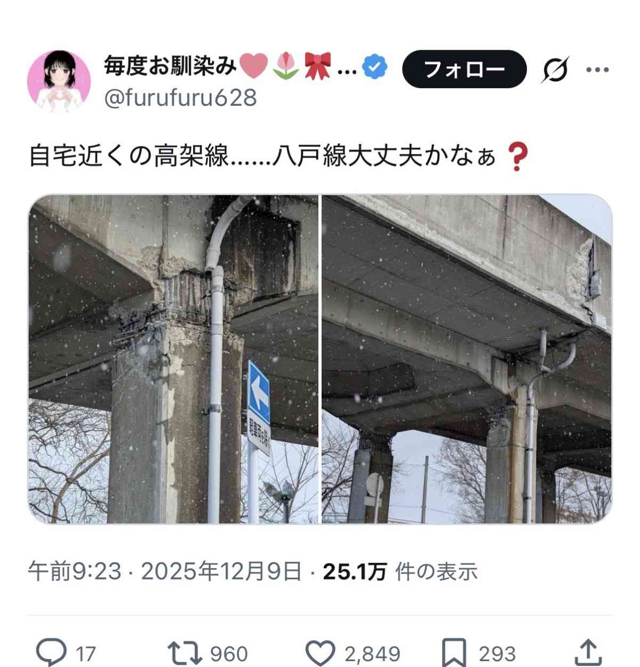Image resolution: width=640 pixels, height=667 pixels.
Task: Open the furufuru628 profile avatar
Action: [58, 81]
